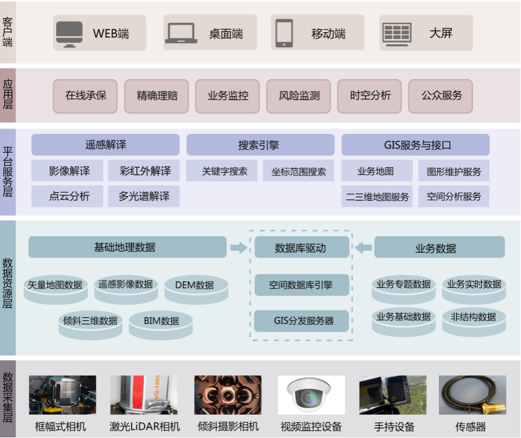This screenshot has height=438, width=521.
Task: Open the 在线承保 application module
Action: point(86,96)
